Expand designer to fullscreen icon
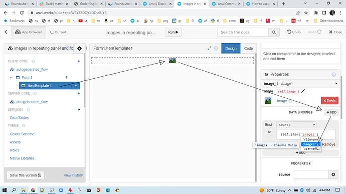 point(210,48)
